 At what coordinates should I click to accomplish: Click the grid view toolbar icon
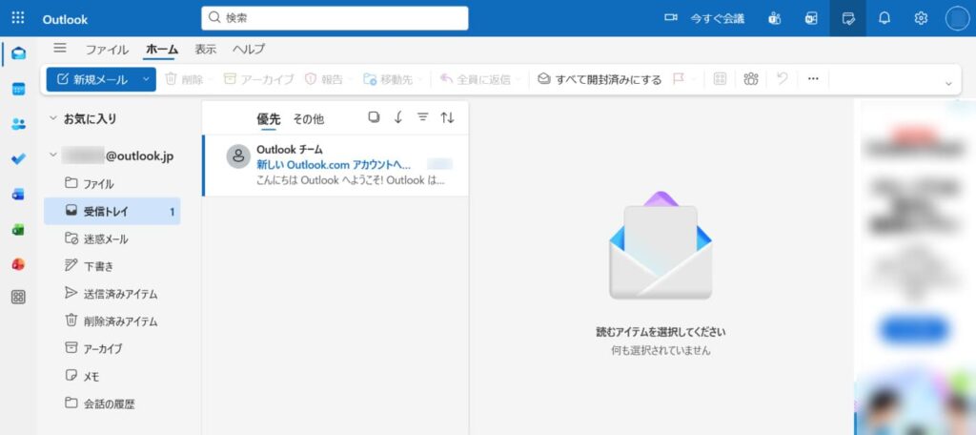click(x=721, y=79)
